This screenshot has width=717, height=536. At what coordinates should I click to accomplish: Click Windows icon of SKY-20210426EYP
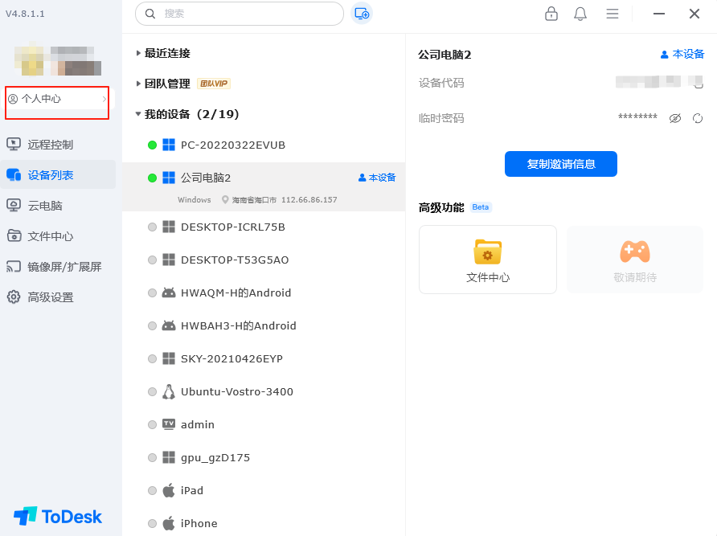click(x=169, y=358)
